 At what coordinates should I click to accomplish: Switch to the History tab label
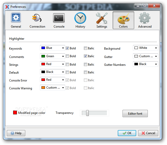[x=80, y=27]
